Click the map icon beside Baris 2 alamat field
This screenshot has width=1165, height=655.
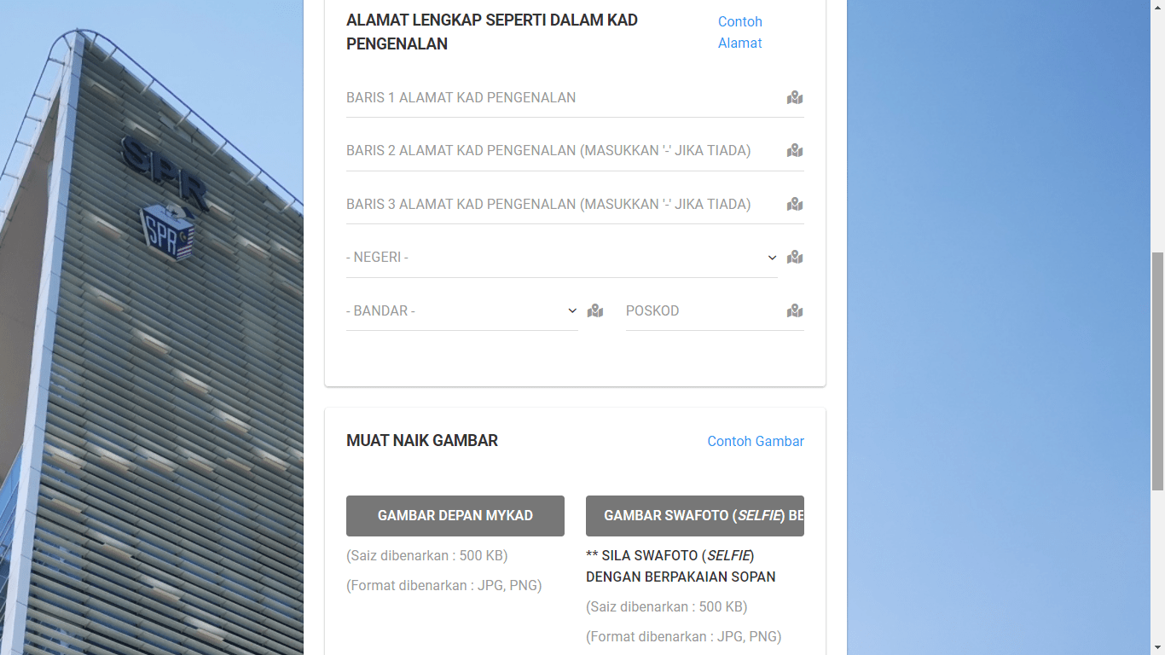tap(794, 150)
